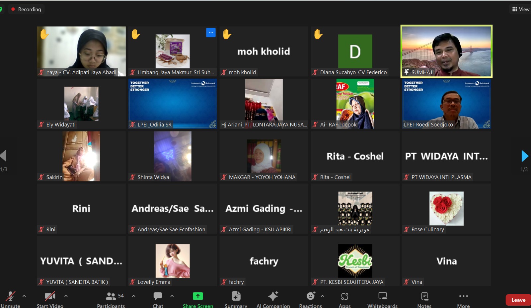The width and height of the screenshot is (531, 308).
Task: Unmute the microphone
Action: [x=11, y=296]
